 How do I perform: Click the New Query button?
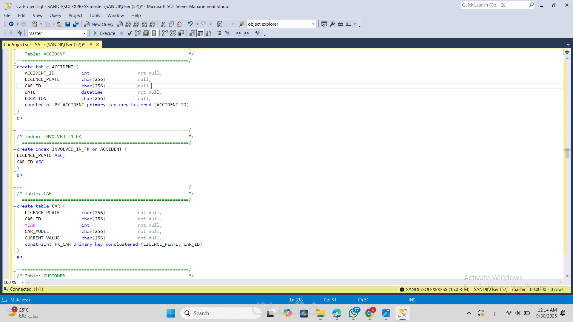[x=99, y=24]
